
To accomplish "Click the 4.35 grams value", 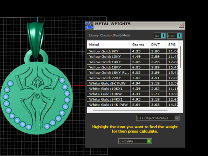I will click(136, 51).
